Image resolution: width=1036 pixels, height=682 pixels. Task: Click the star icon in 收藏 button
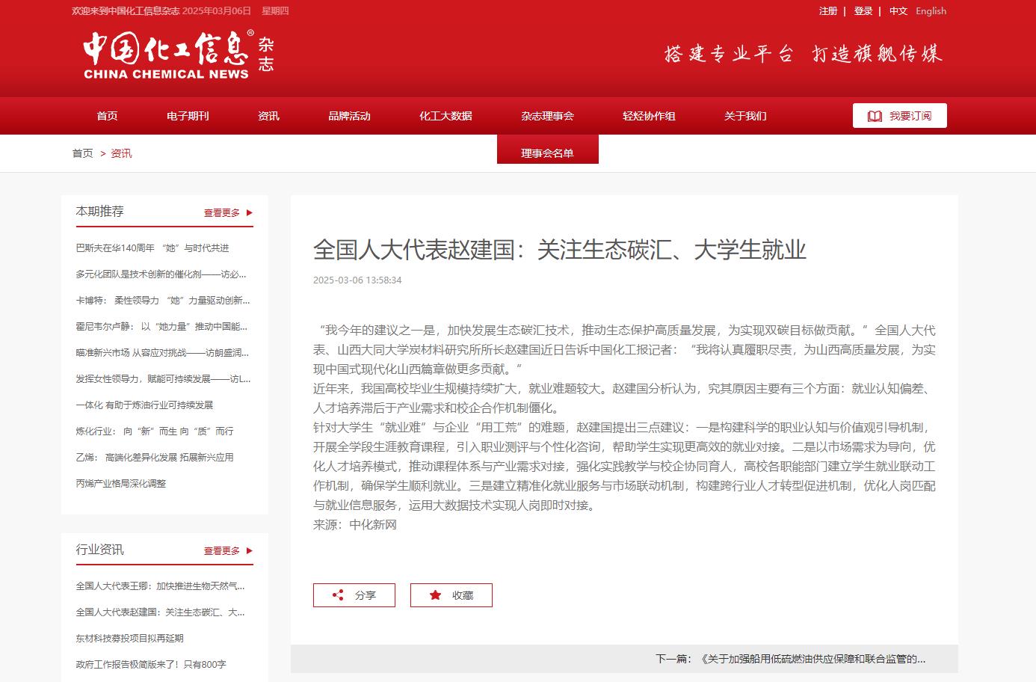pos(435,595)
